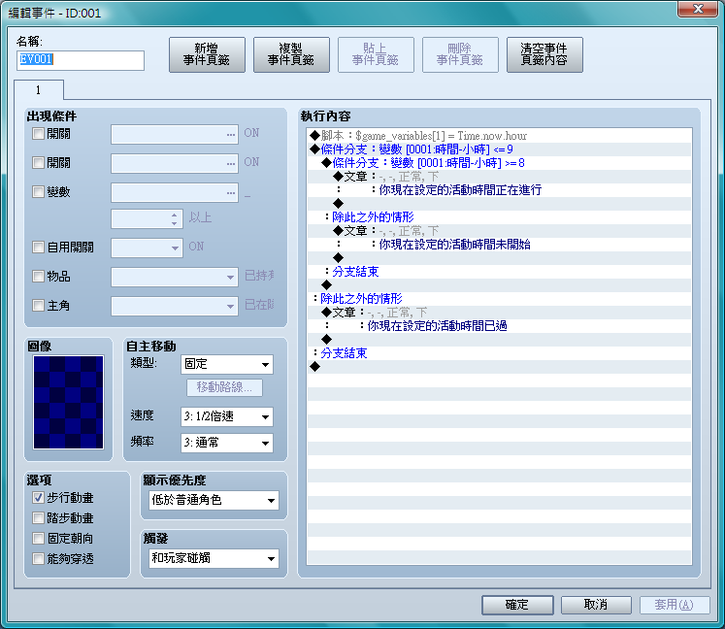The image size is (725, 629).
Task: Select the outer 除此之外的情形 line
Action: click(500, 299)
